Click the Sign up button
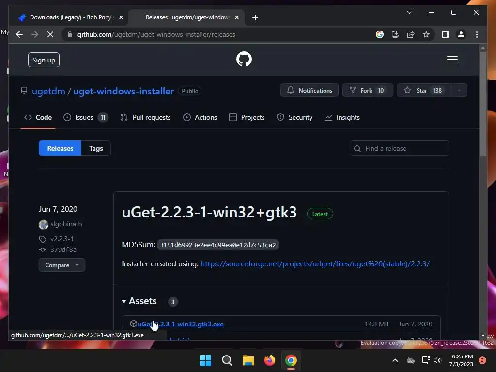 44,60
